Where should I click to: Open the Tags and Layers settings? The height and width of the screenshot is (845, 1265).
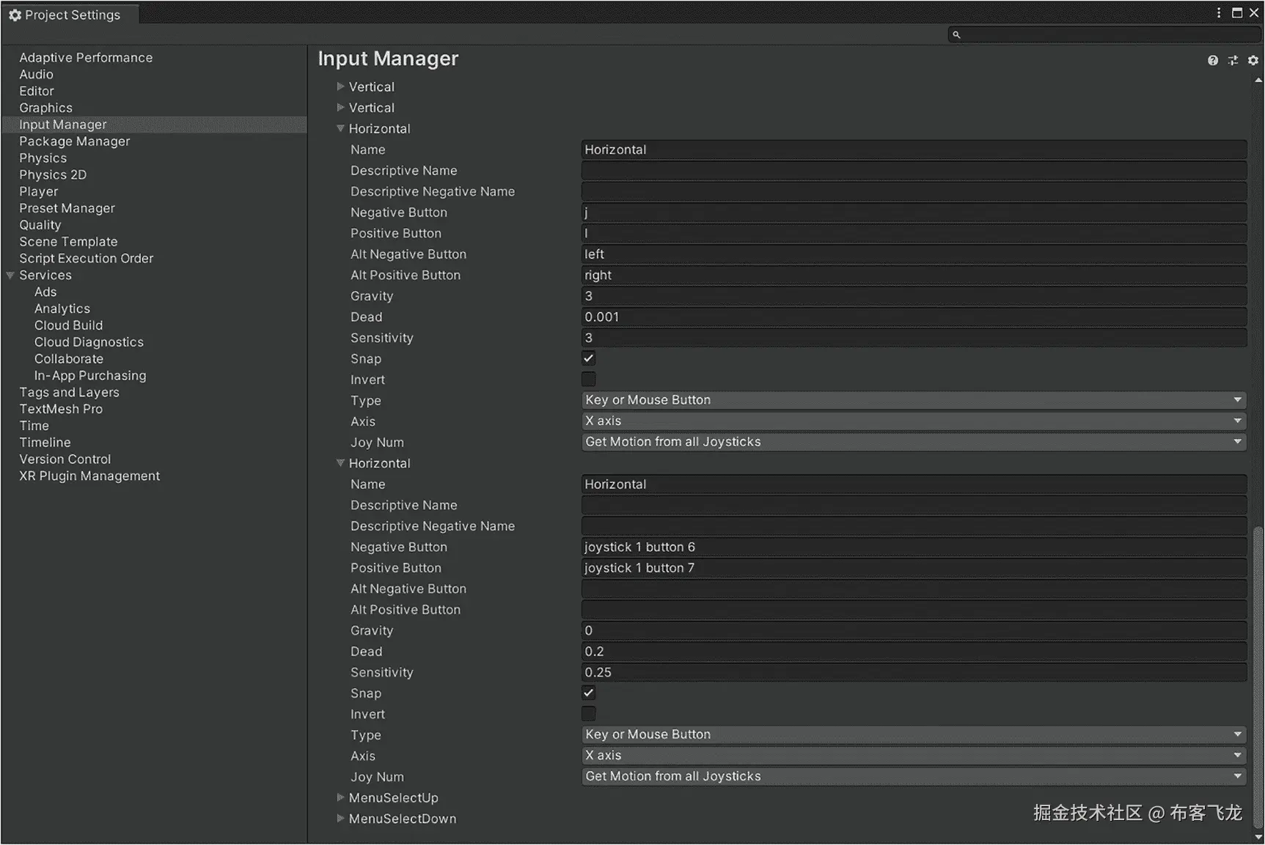[69, 393]
